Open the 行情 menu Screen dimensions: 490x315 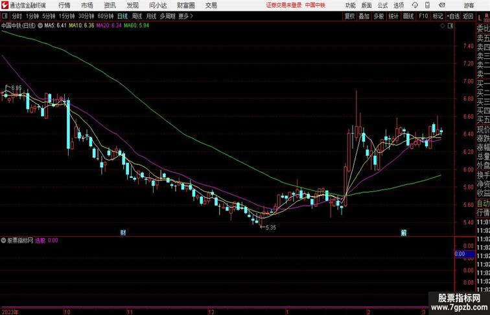[64, 5]
